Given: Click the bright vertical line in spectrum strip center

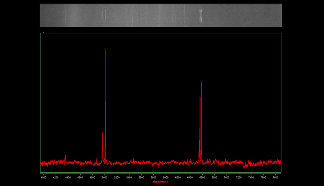Looking at the screenshot, I should point(140,15).
